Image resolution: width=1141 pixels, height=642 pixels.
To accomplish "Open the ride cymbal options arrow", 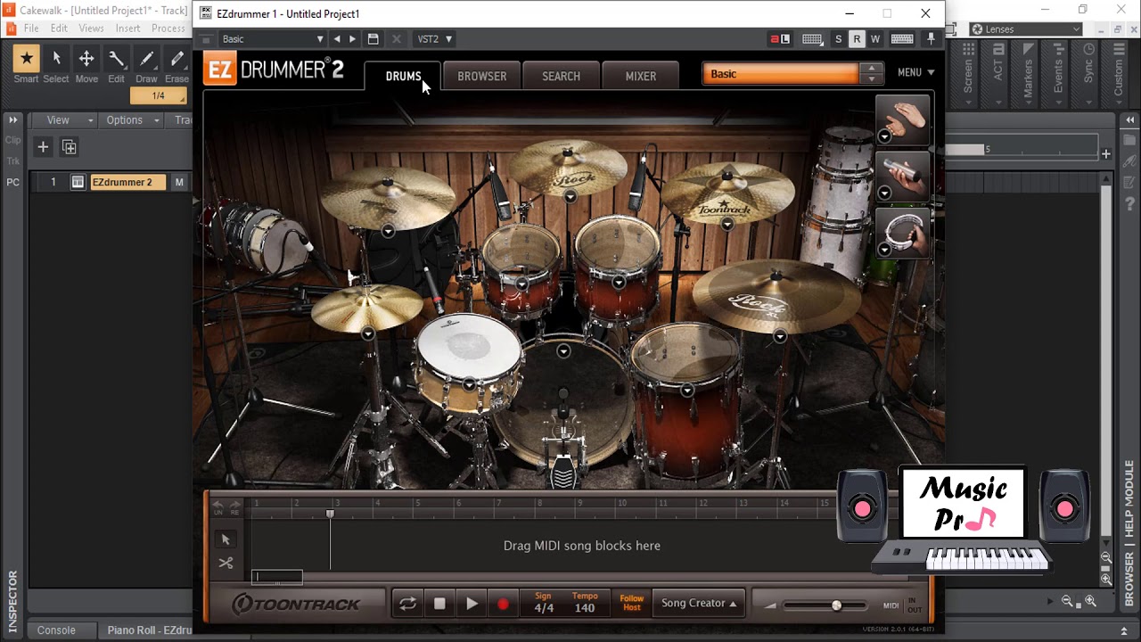I will coord(780,336).
